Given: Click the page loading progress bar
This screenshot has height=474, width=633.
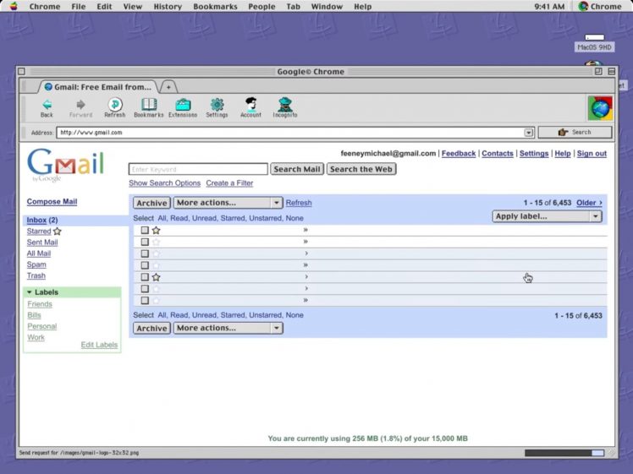Looking at the screenshot, I should tap(564, 453).
